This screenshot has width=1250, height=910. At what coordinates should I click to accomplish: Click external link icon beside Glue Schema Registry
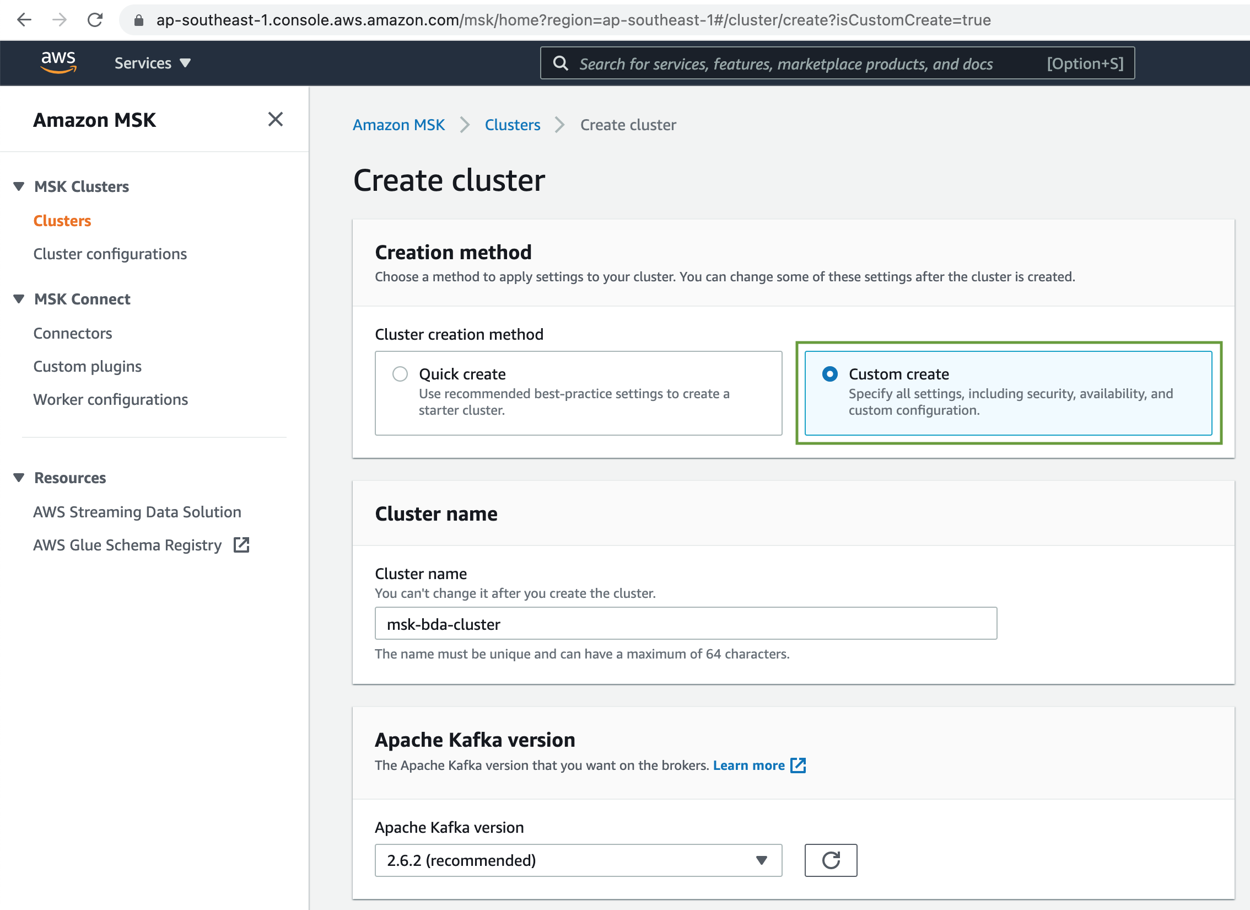tap(241, 545)
